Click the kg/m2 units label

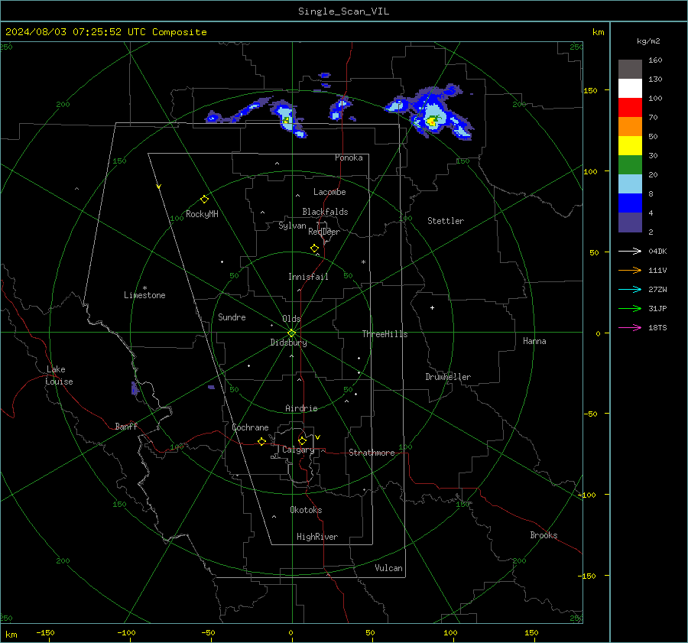tap(648, 41)
